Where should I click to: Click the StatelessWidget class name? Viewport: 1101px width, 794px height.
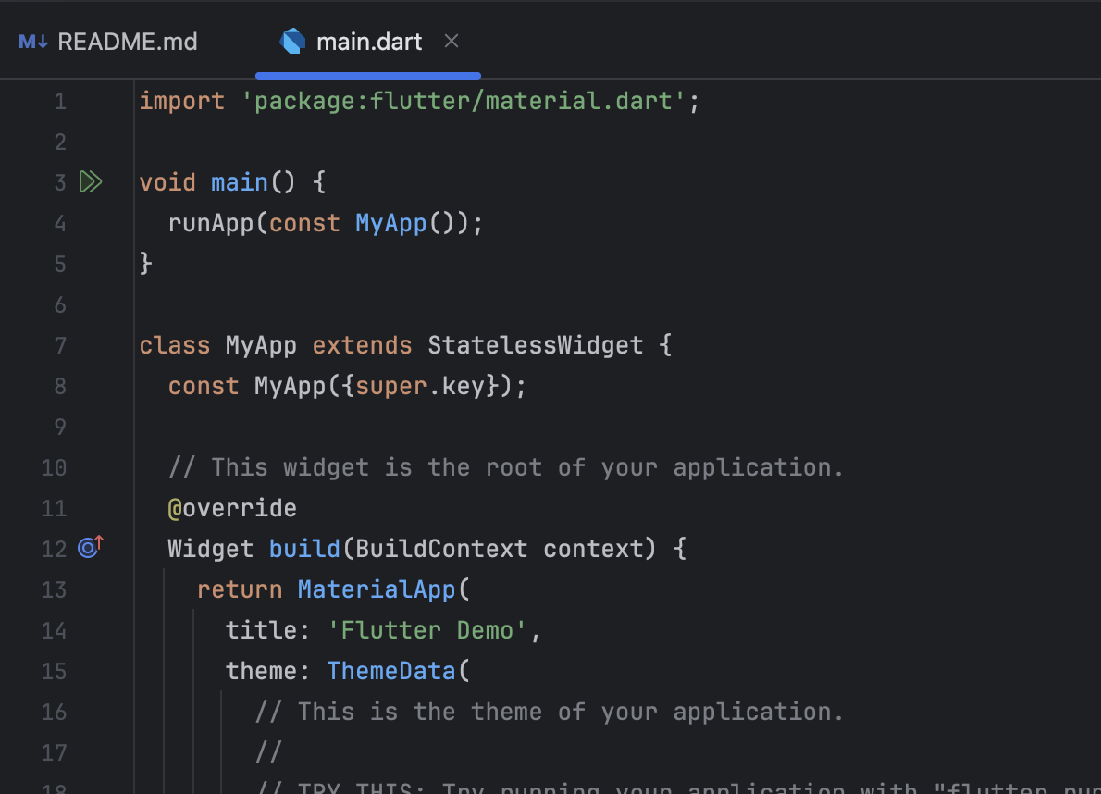click(x=535, y=345)
